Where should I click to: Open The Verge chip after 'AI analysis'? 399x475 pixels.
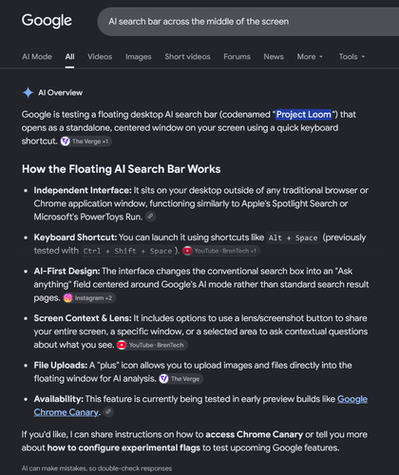pos(180,379)
